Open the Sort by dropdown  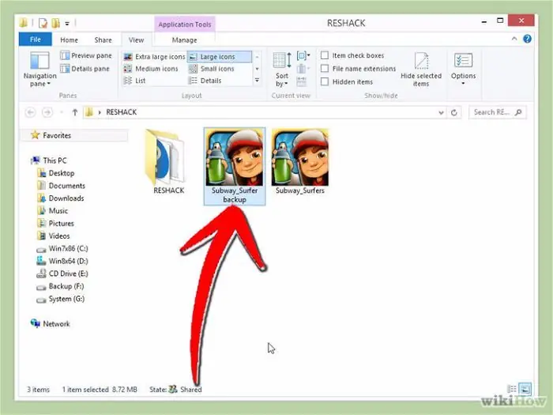[282, 70]
